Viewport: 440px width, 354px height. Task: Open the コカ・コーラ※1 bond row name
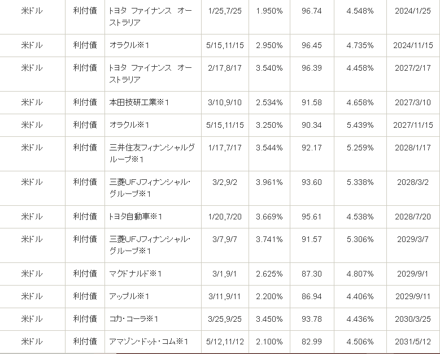pos(133,319)
